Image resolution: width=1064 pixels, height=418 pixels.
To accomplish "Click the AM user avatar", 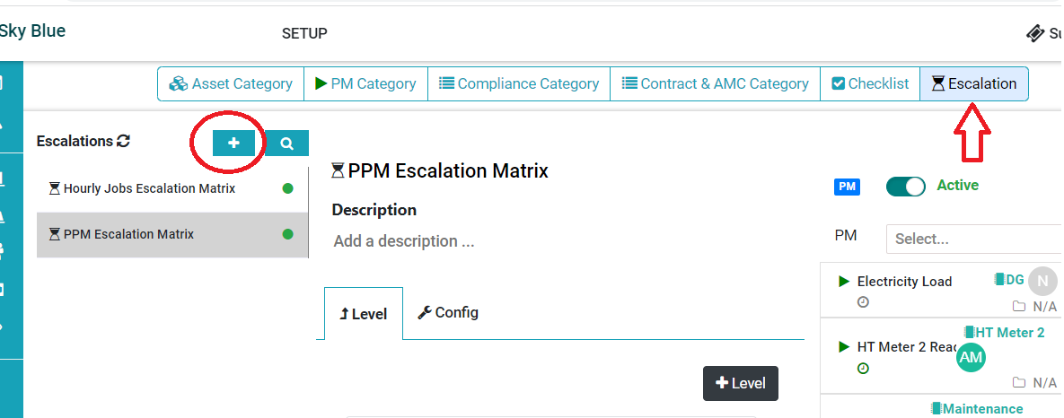I will pos(972,358).
